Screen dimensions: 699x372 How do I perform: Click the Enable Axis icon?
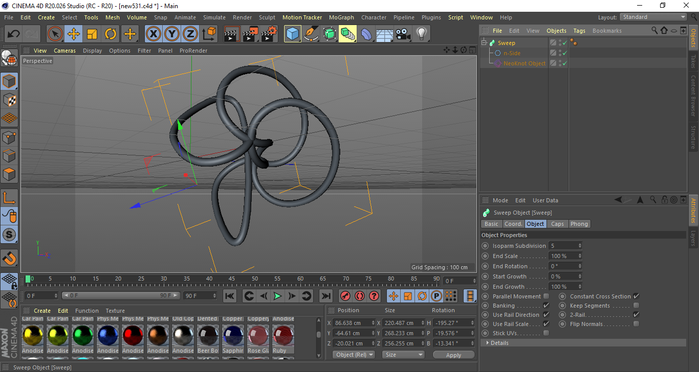pyautogui.click(x=9, y=198)
